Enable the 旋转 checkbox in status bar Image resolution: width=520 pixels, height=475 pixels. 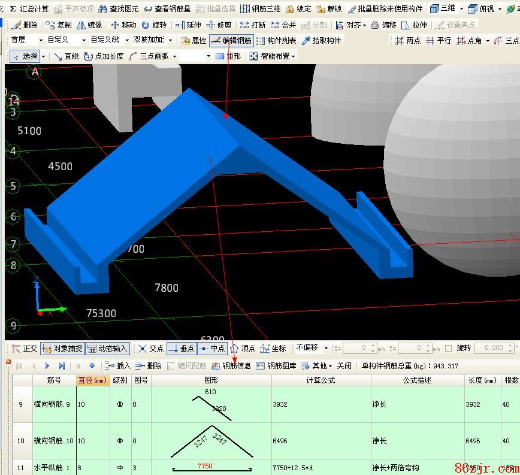[x=449, y=348]
